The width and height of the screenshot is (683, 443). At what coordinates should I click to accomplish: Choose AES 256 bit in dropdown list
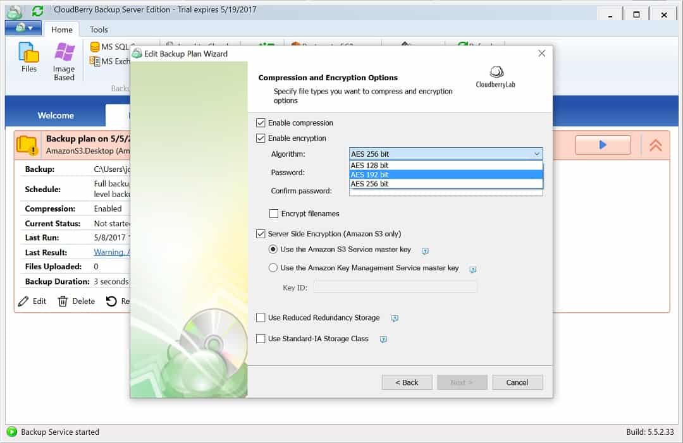pyautogui.click(x=446, y=184)
